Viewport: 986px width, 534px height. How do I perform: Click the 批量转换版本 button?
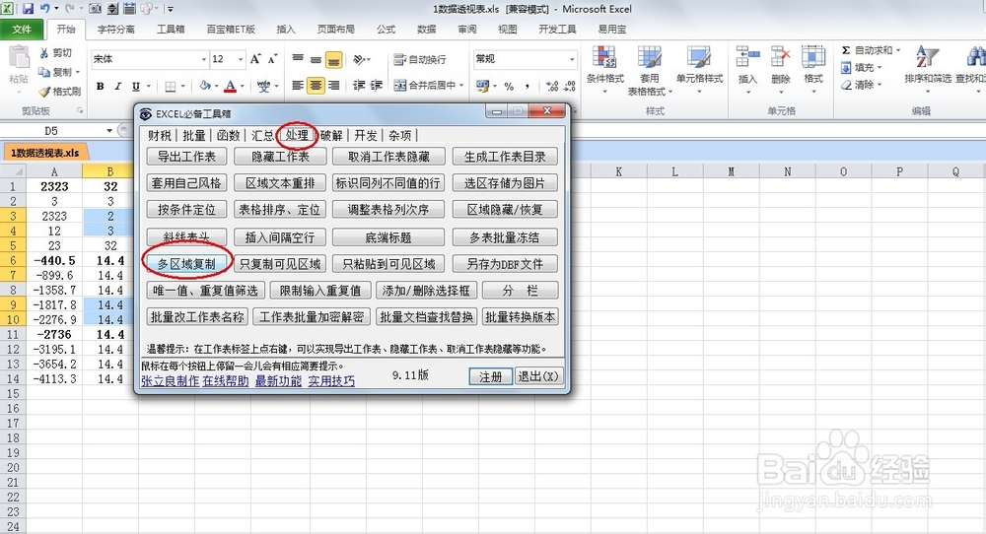pyautogui.click(x=520, y=316)
